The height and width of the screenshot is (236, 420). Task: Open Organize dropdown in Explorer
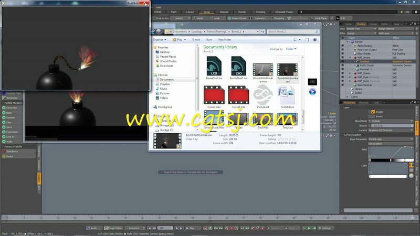(x=160, y=40)
